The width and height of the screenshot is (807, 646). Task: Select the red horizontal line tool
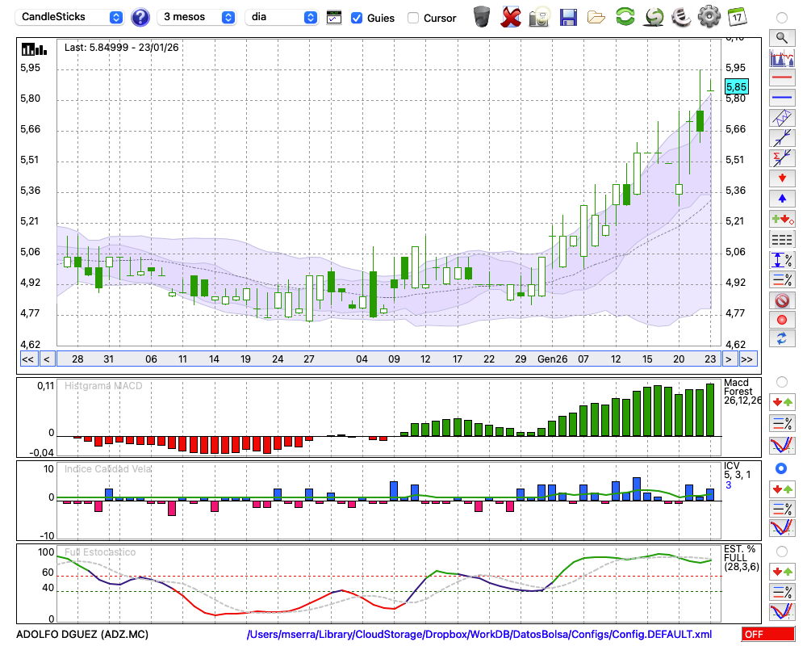[x=781, y=78]
